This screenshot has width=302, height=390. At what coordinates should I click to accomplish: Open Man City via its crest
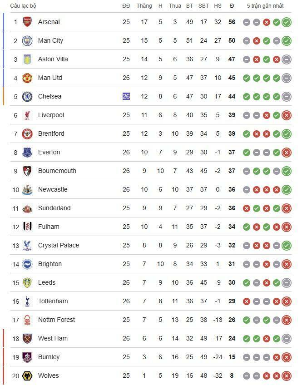(x=28, y=40)
